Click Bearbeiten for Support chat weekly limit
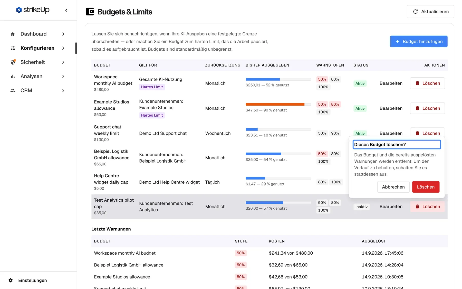The image size is (462, 289). [x=391, y=133]
